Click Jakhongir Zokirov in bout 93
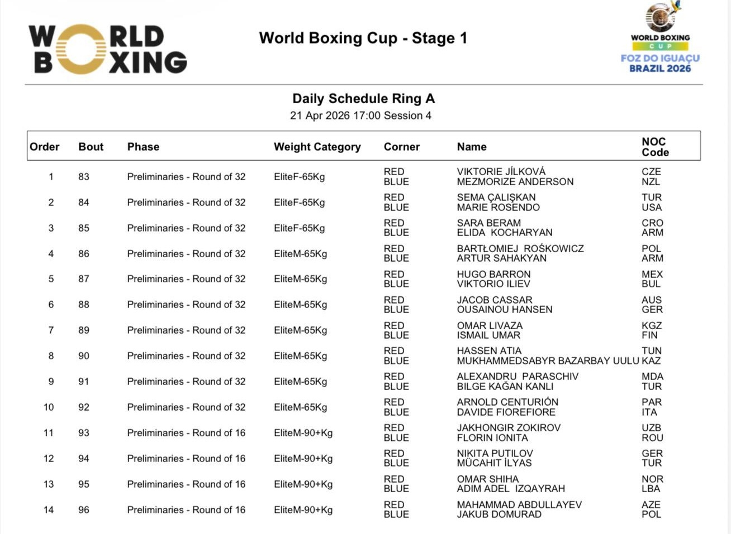 point(508,428)
